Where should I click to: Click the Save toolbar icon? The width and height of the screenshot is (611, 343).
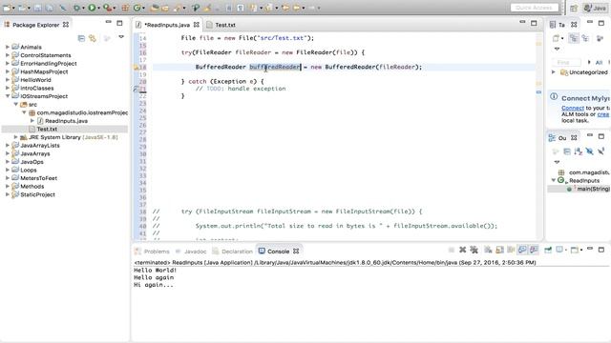coord(37,8)
